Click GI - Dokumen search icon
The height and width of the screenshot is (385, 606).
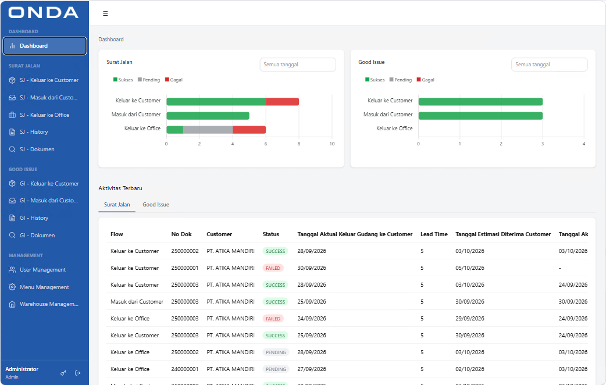coord(12,235)
